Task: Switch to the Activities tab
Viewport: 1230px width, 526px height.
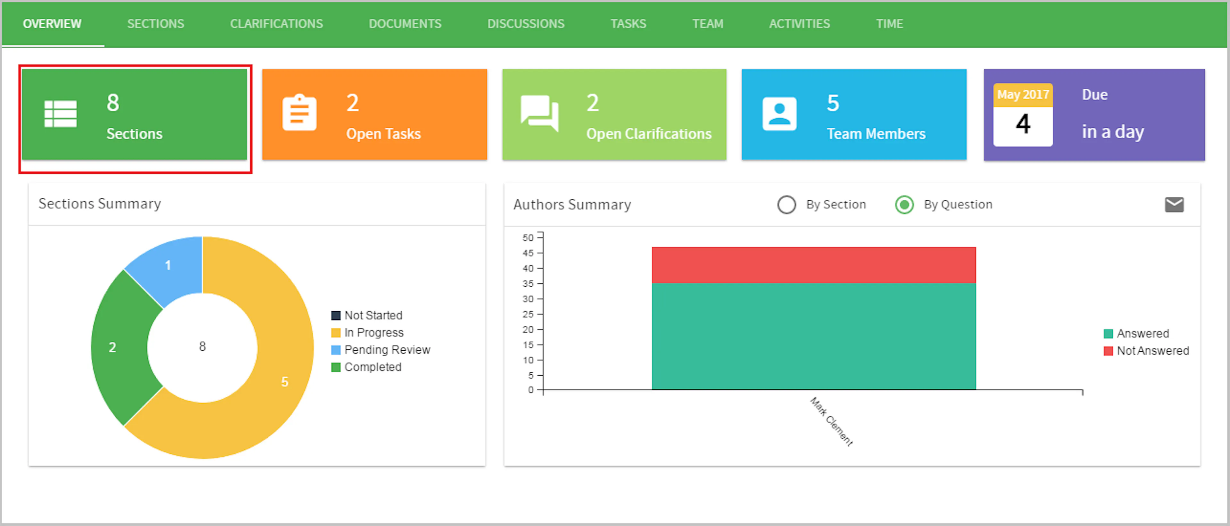Action: coord(799,23)
